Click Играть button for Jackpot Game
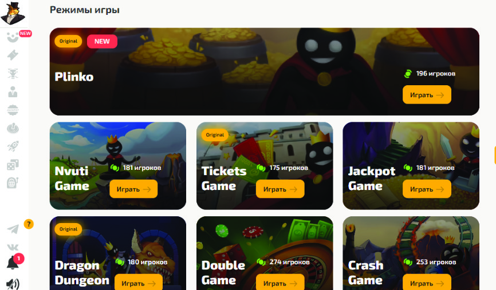This screenshot has width=496, height=290. click(427, 189)
